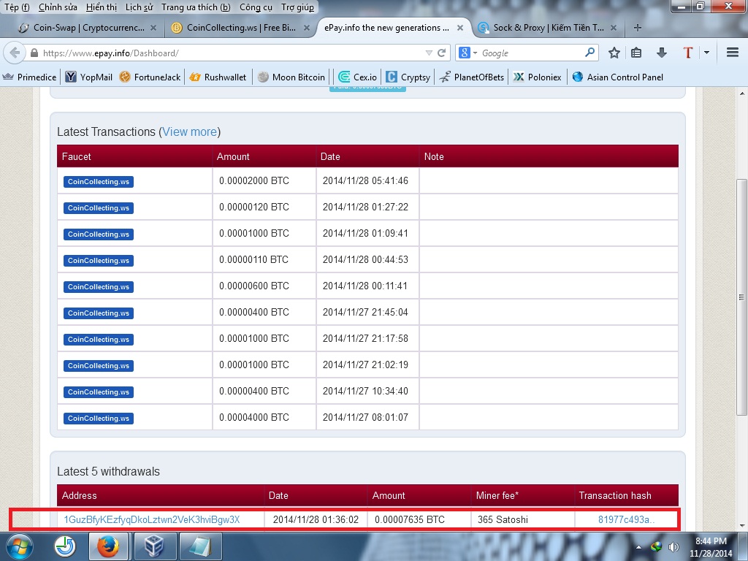
Task: Open the Trang ưa thích menu
Action: (196, 7)
